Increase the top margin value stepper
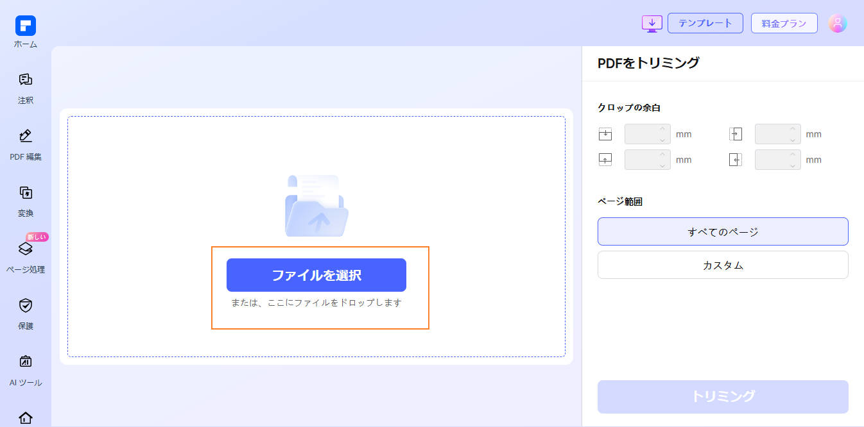 click(662, 130)
